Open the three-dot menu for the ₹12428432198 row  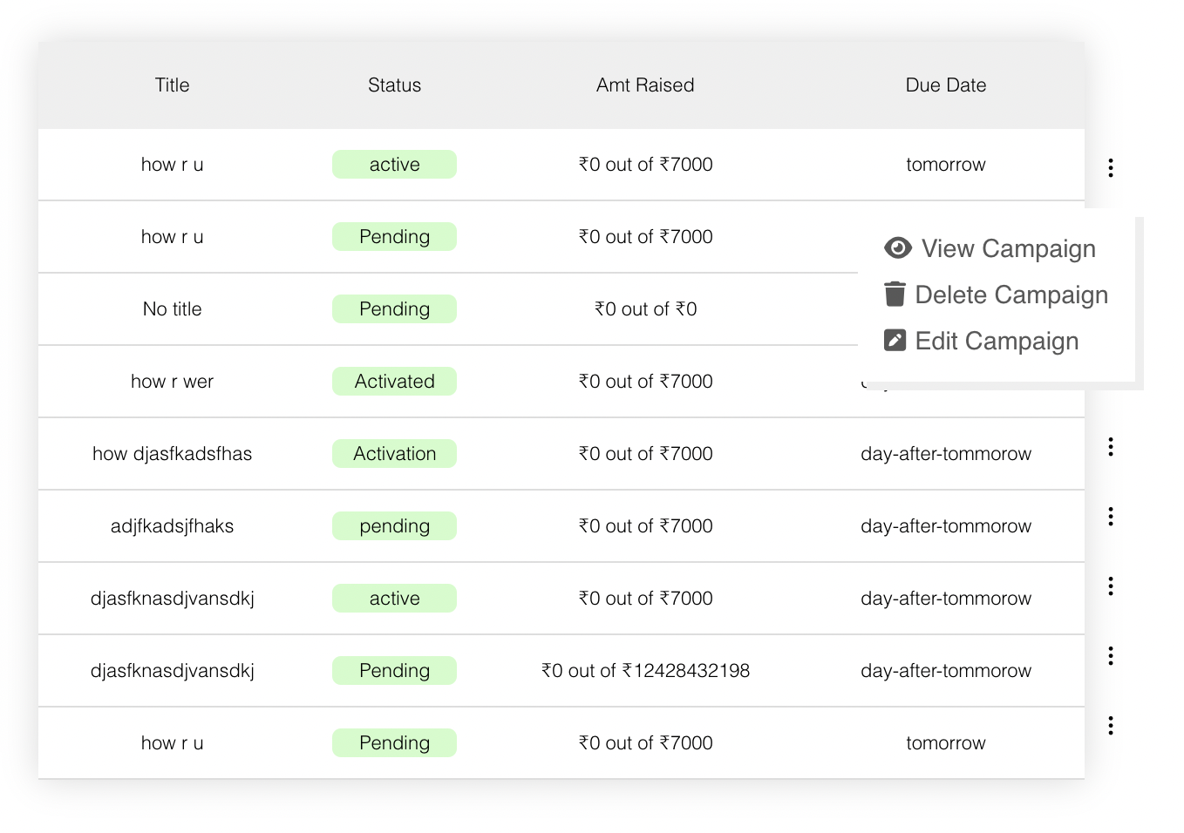point(1110,655)
